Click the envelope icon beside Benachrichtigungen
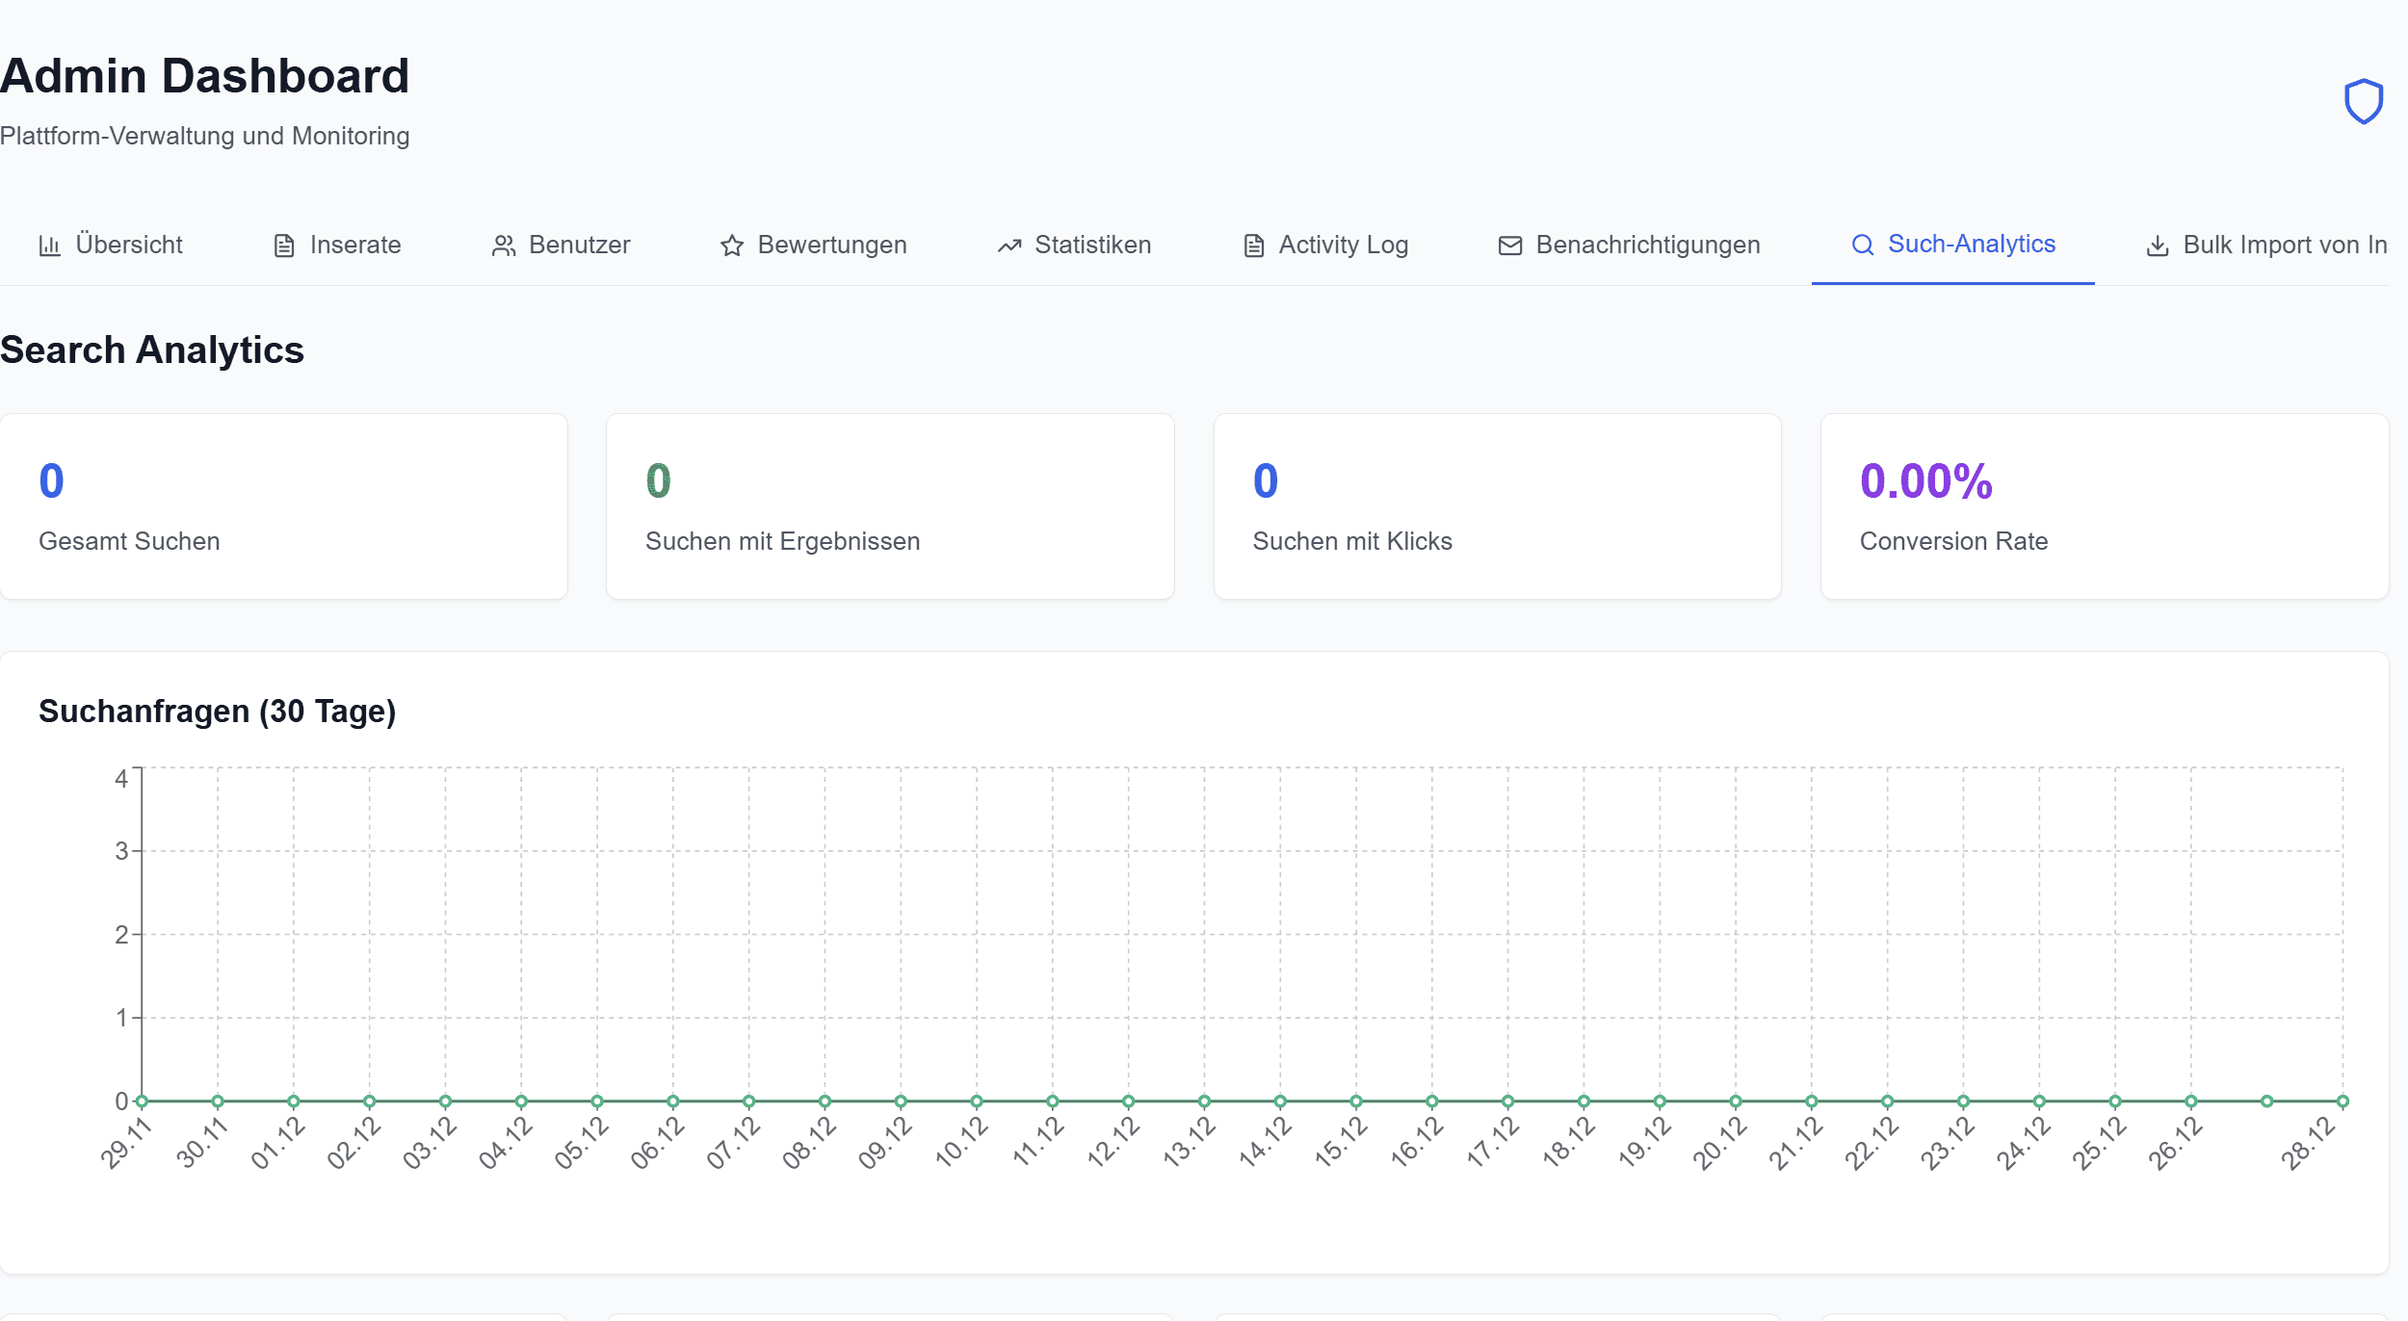 pyautogui.click(x=1509, y=246)
